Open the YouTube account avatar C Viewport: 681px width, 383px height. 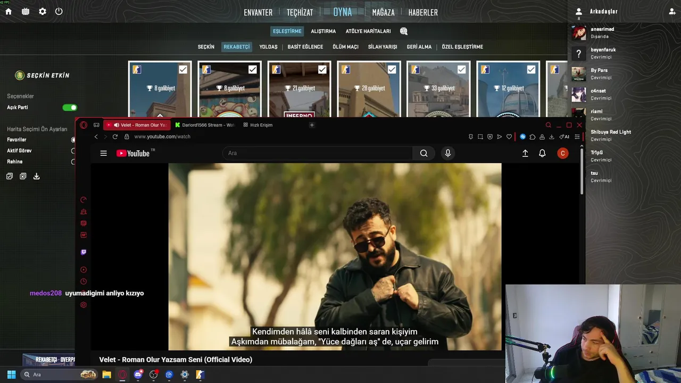[x=563, y=153]
